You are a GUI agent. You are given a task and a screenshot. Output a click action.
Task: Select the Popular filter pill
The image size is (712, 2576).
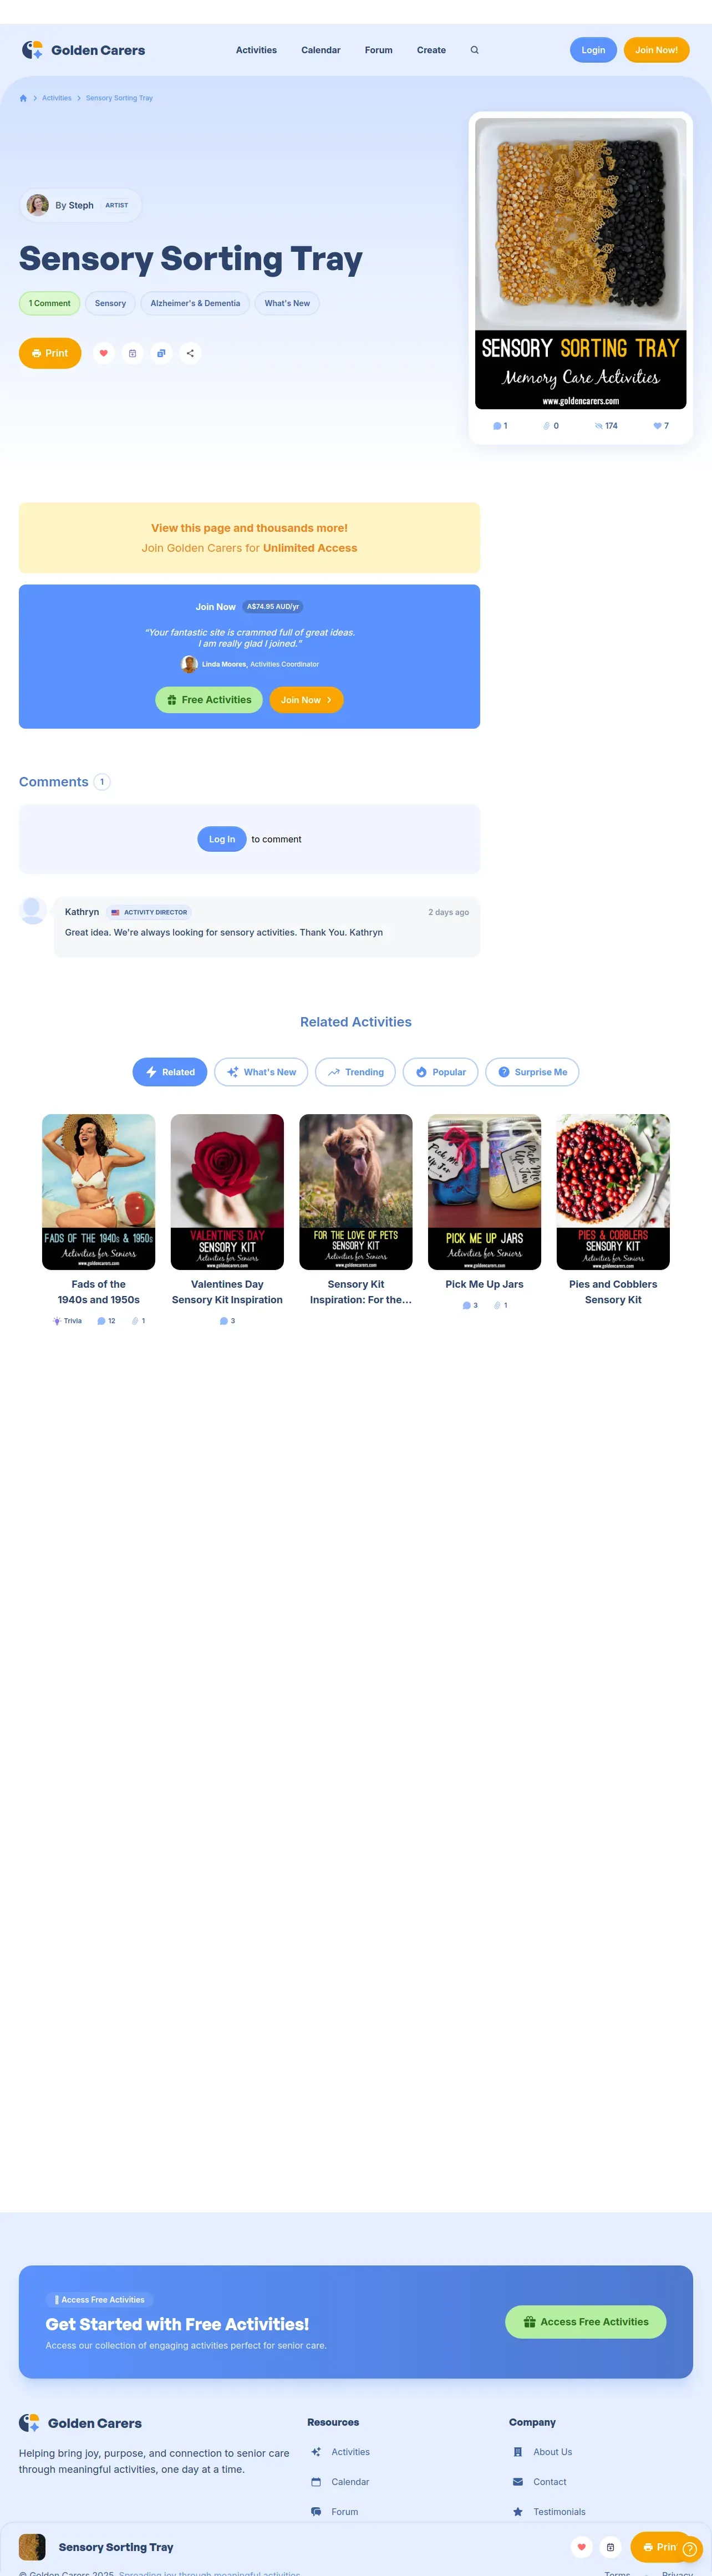[440, 1072]
